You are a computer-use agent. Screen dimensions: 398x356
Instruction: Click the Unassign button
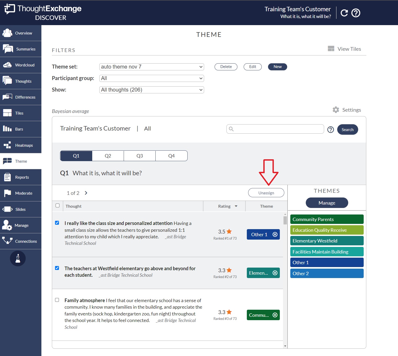[266, 193]
